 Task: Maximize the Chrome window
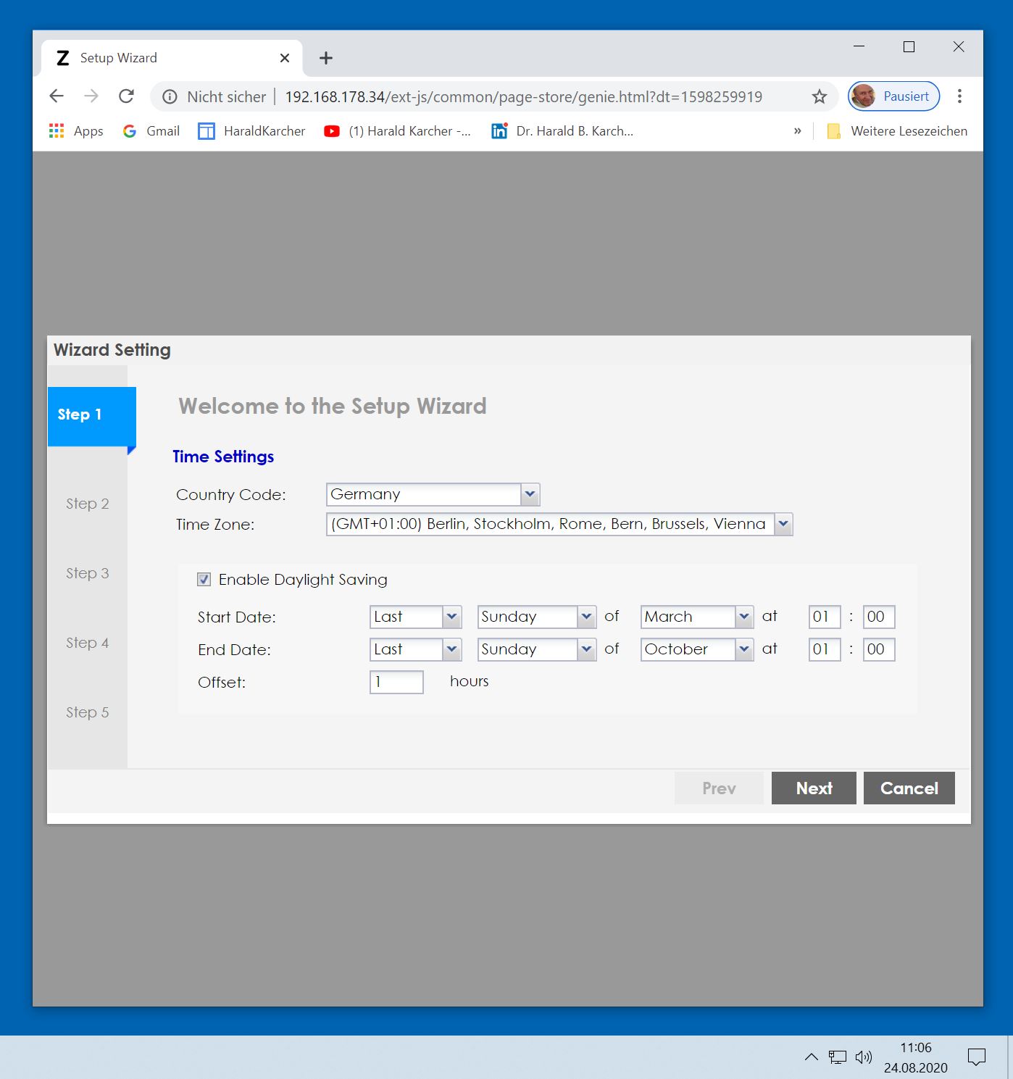click(x=909, y=46)
